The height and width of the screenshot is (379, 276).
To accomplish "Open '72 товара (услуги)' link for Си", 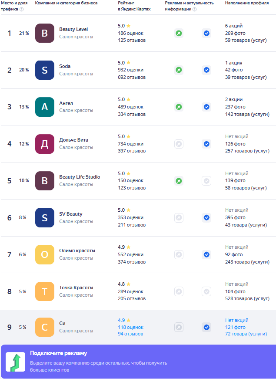I will [246, 334].
